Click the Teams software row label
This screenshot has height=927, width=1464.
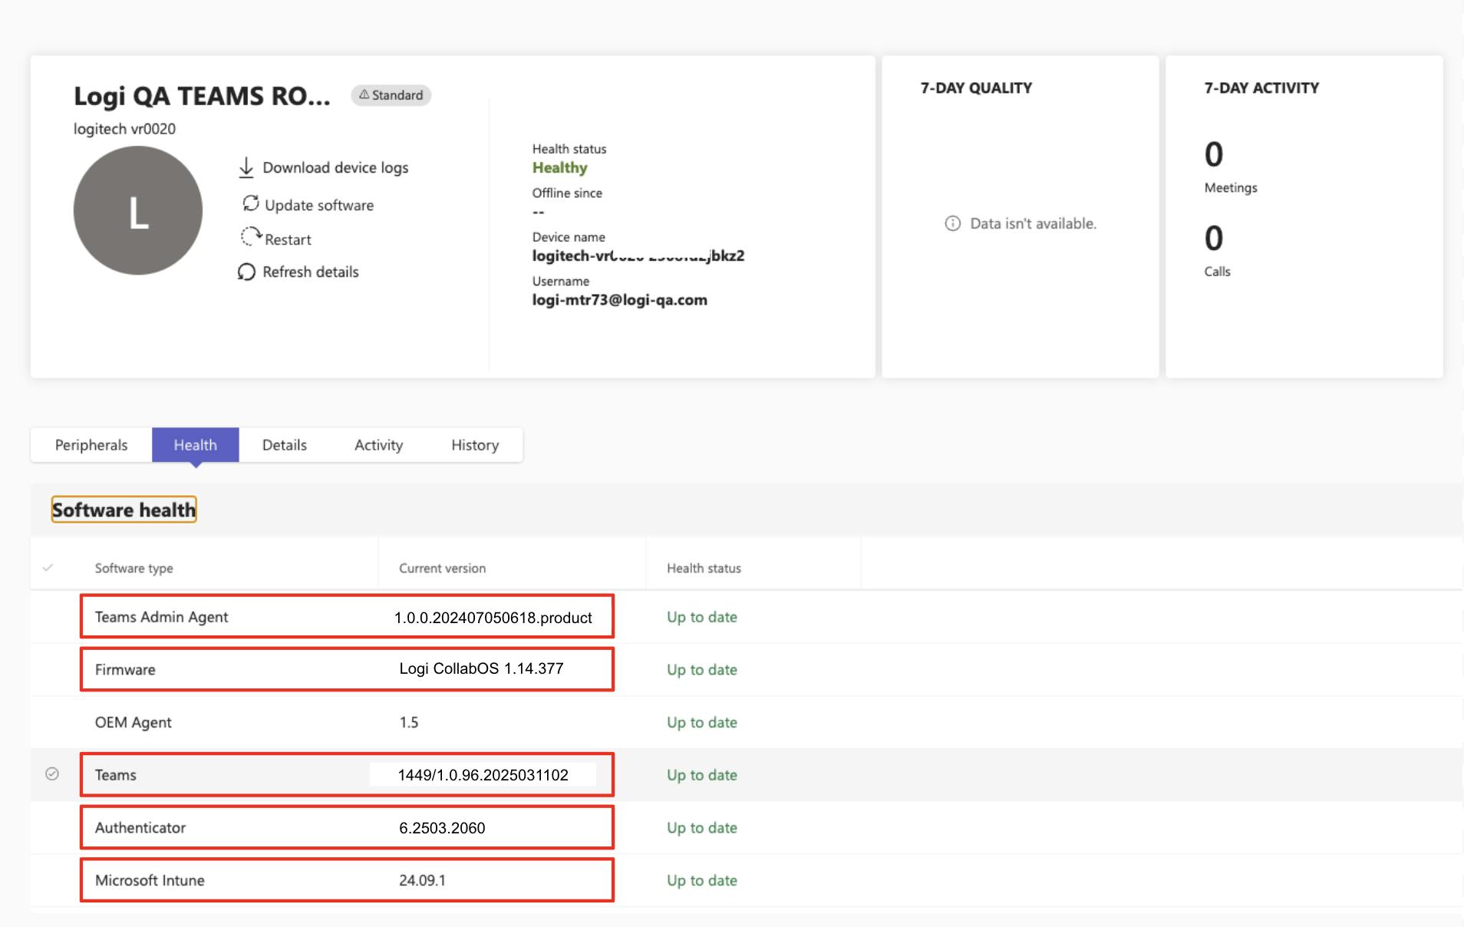coord(116,775)
